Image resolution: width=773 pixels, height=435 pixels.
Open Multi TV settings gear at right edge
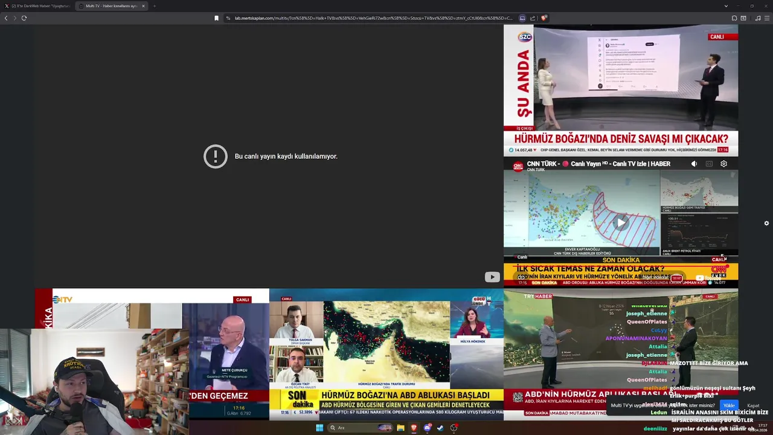pyautogui.click(x=766, y=223)
